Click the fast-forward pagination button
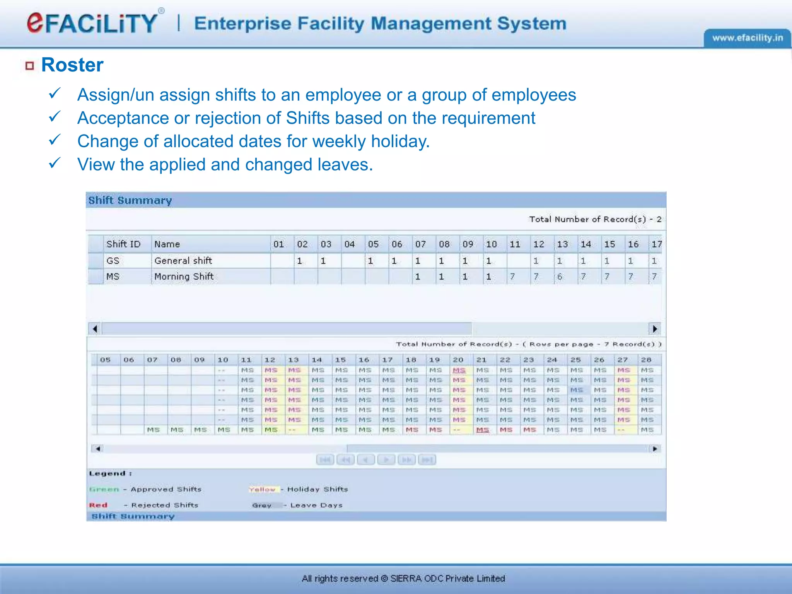 [x=406, y=460]
